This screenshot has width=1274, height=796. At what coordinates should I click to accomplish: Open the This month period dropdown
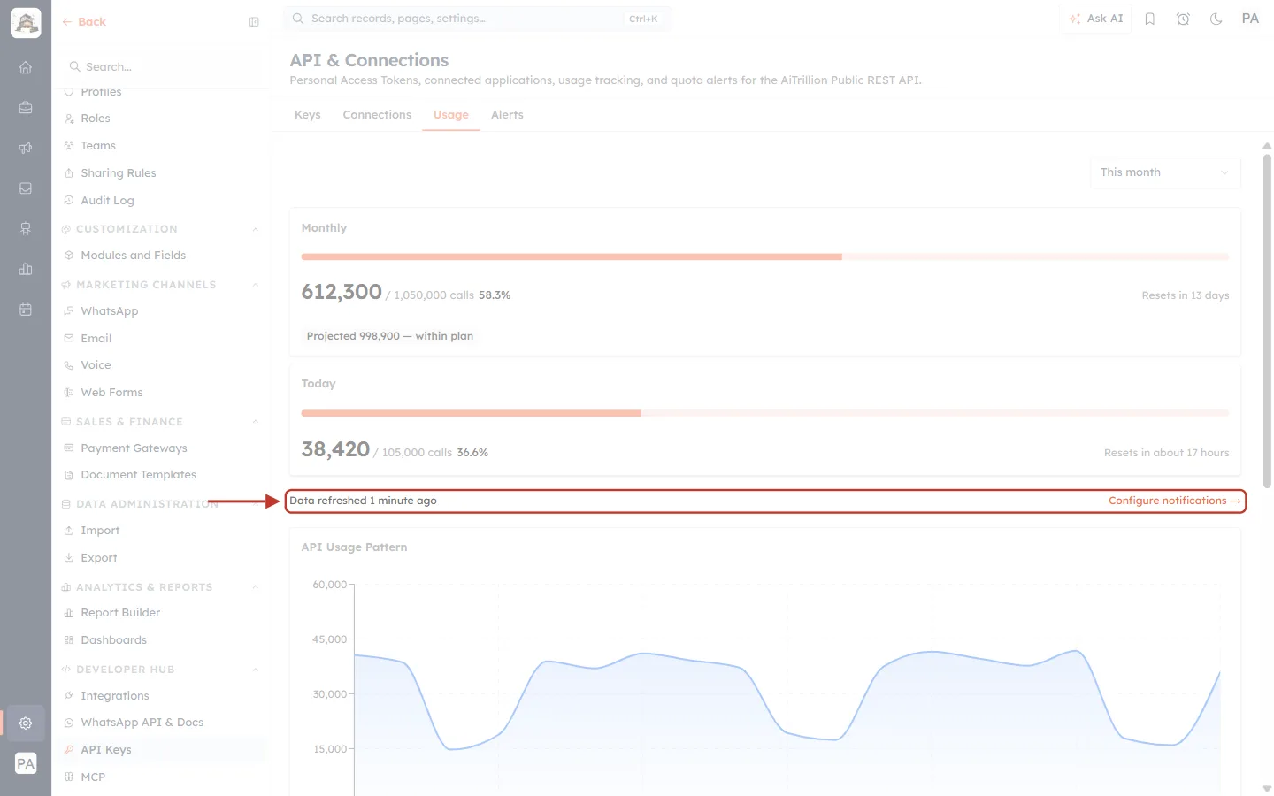click(x=1165, y=172)
